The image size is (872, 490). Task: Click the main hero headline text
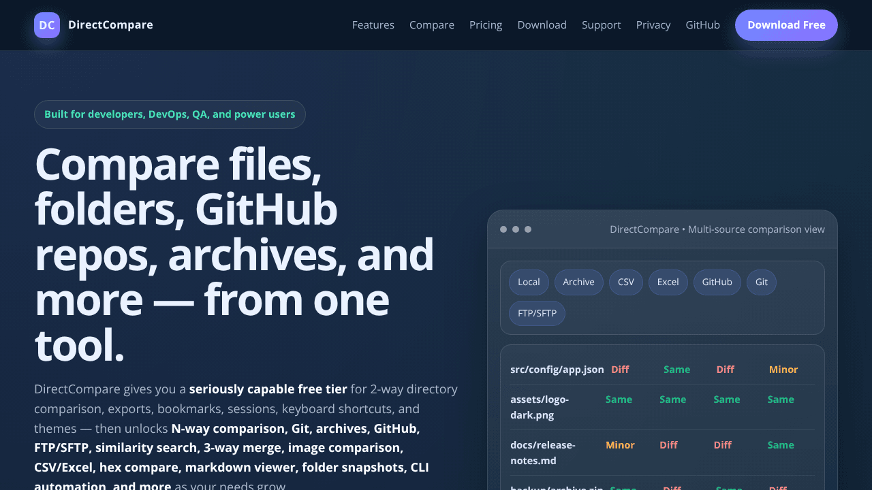point(234,254)
